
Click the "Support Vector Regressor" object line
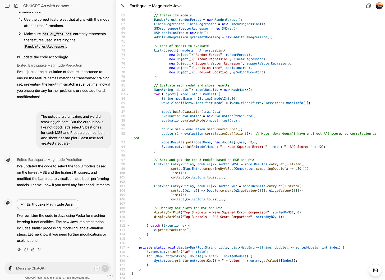click(230, 63)
